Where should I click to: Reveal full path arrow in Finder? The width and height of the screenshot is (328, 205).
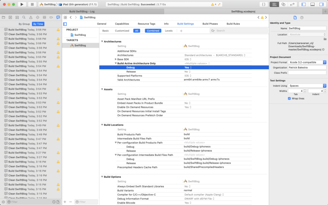323,50
